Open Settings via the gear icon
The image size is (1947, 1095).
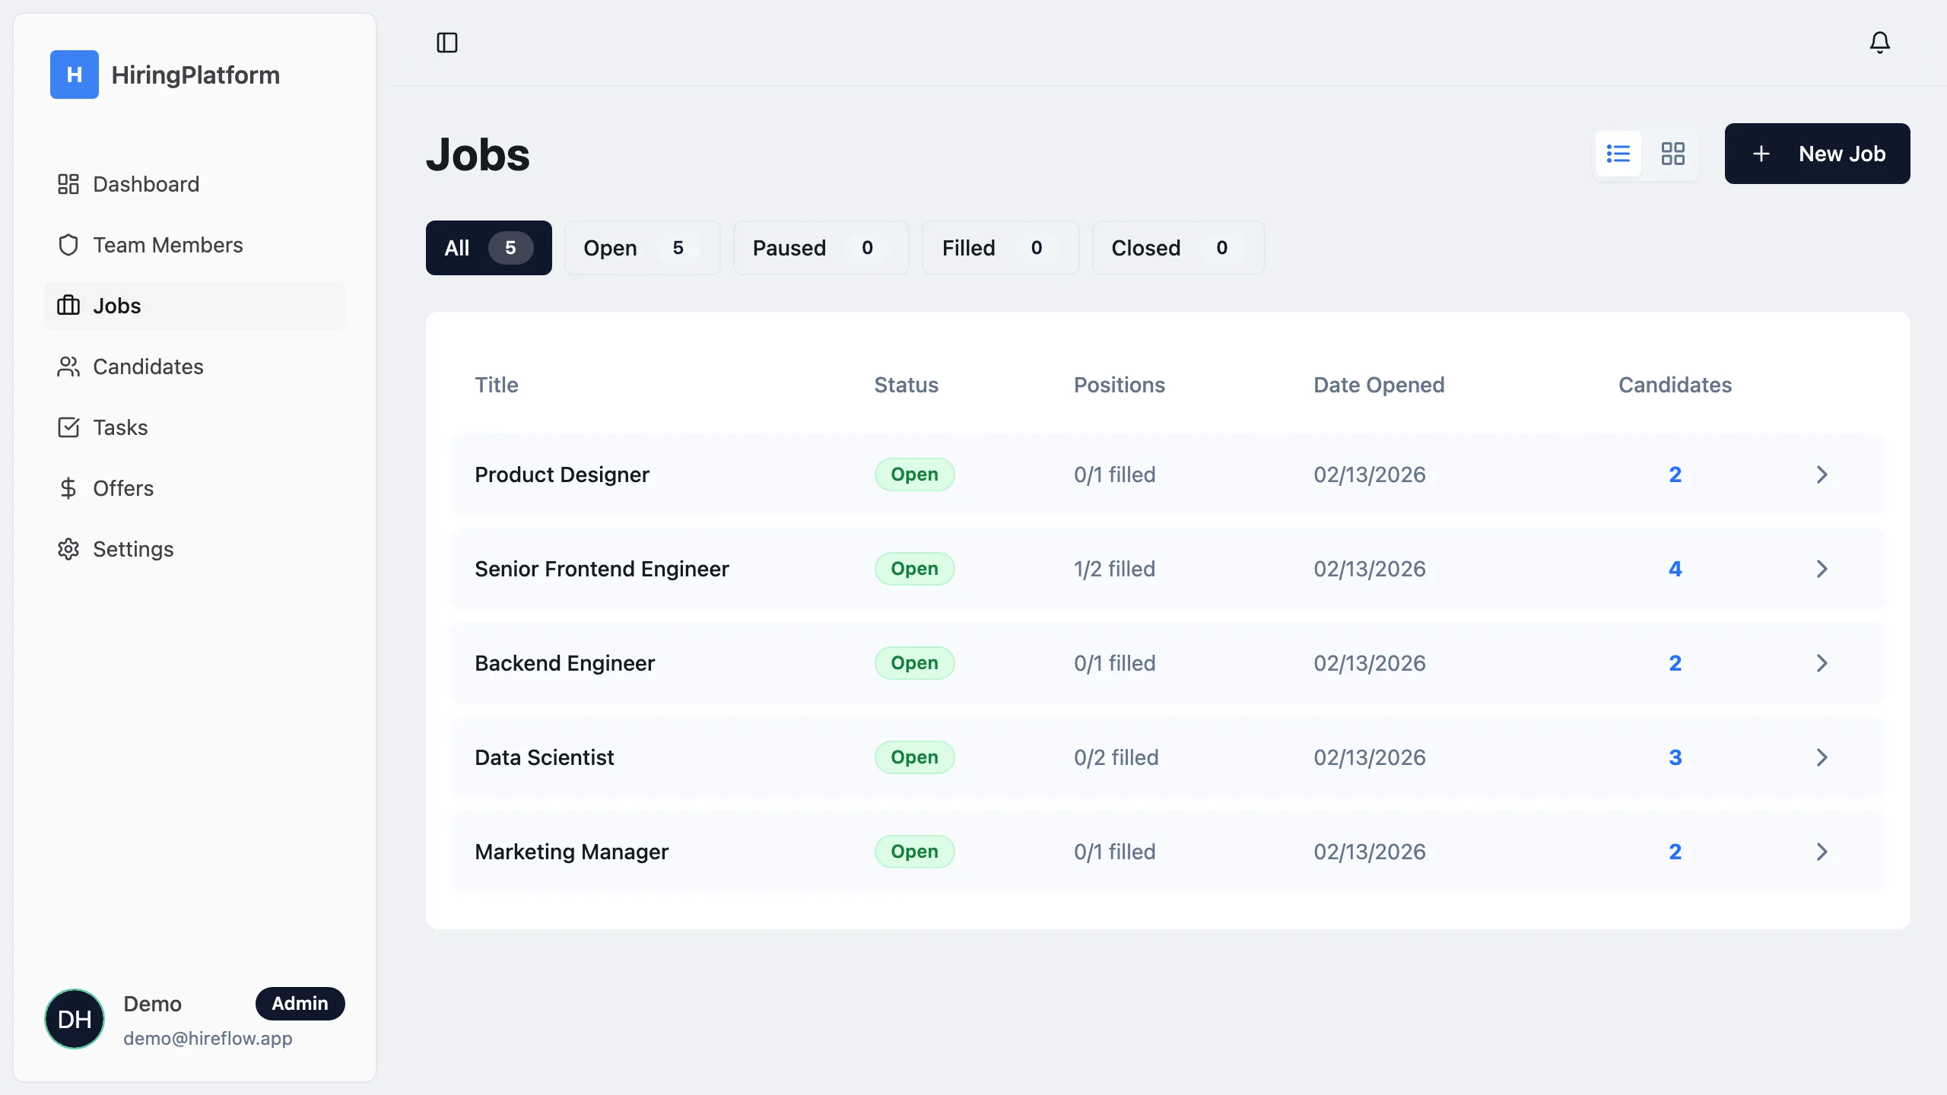[x=68, y=548]
